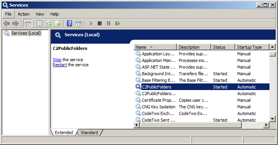278x145 pixels.
Task: Click gear icon of selected C2PublicFolders service
Action: point(138,87)
